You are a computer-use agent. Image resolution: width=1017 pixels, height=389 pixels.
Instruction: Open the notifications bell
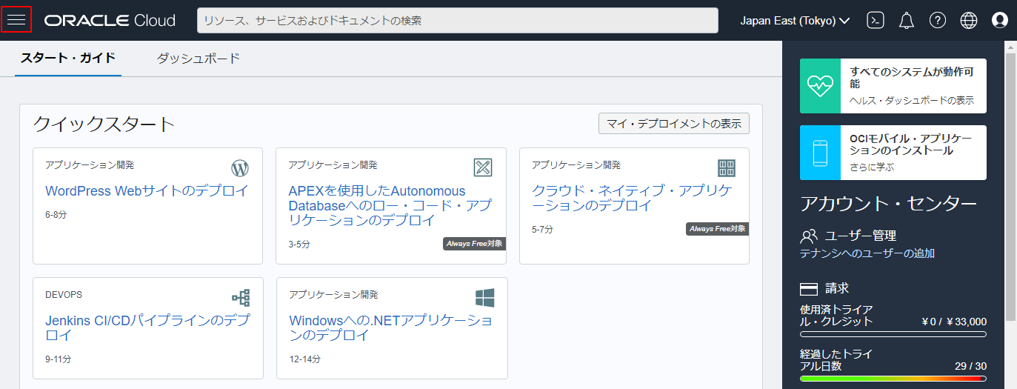[907, 21]
